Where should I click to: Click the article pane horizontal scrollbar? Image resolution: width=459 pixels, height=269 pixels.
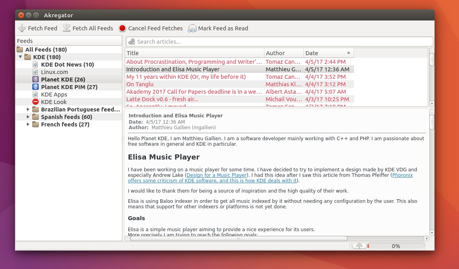click(x=238, y=238)
